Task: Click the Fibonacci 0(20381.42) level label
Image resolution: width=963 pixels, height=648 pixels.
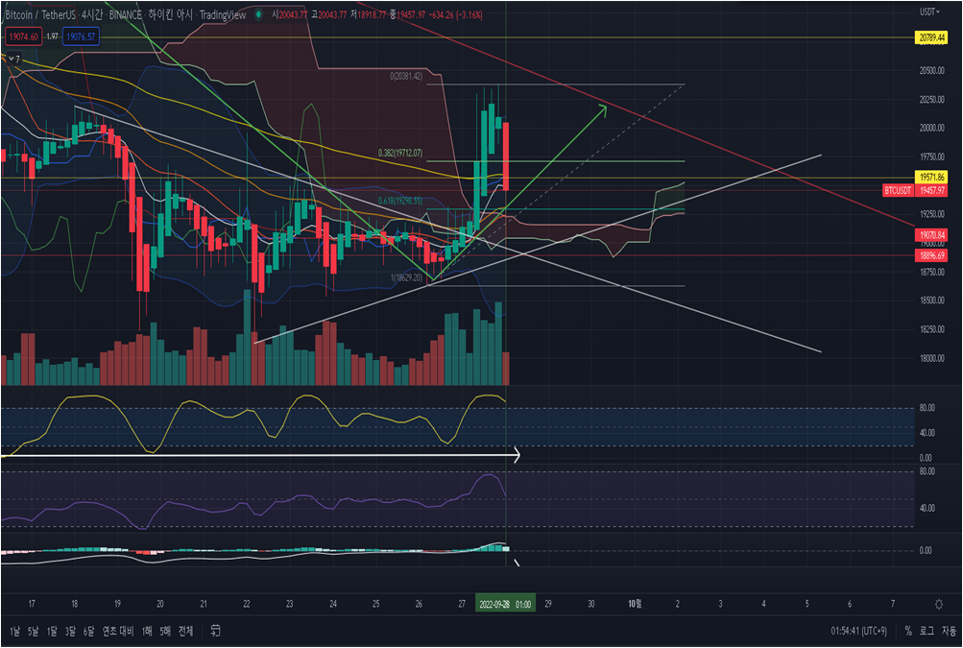Action: (406, 77)
